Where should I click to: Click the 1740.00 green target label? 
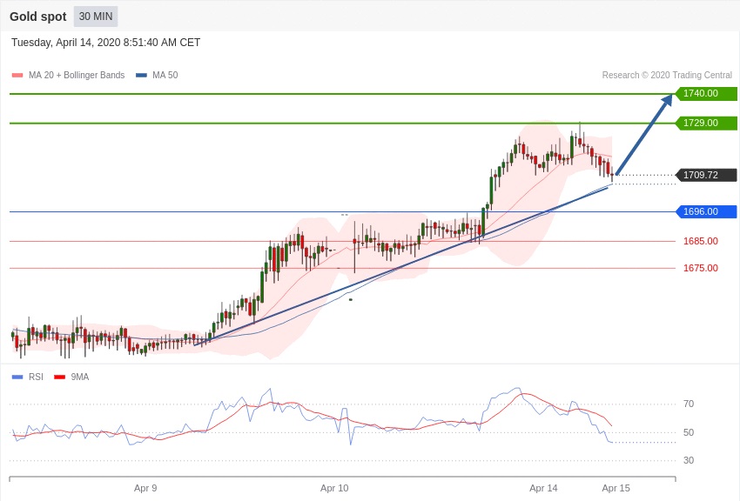pos(707,93)
